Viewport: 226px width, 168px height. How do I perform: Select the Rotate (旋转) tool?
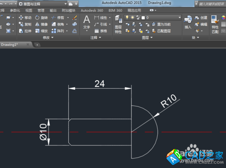42,18
